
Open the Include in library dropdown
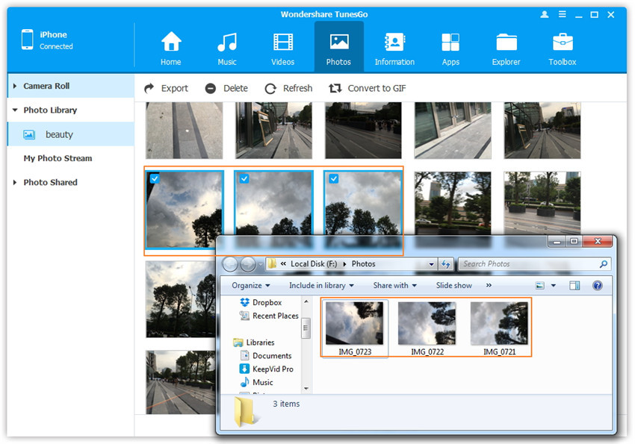tap(321, 286)
